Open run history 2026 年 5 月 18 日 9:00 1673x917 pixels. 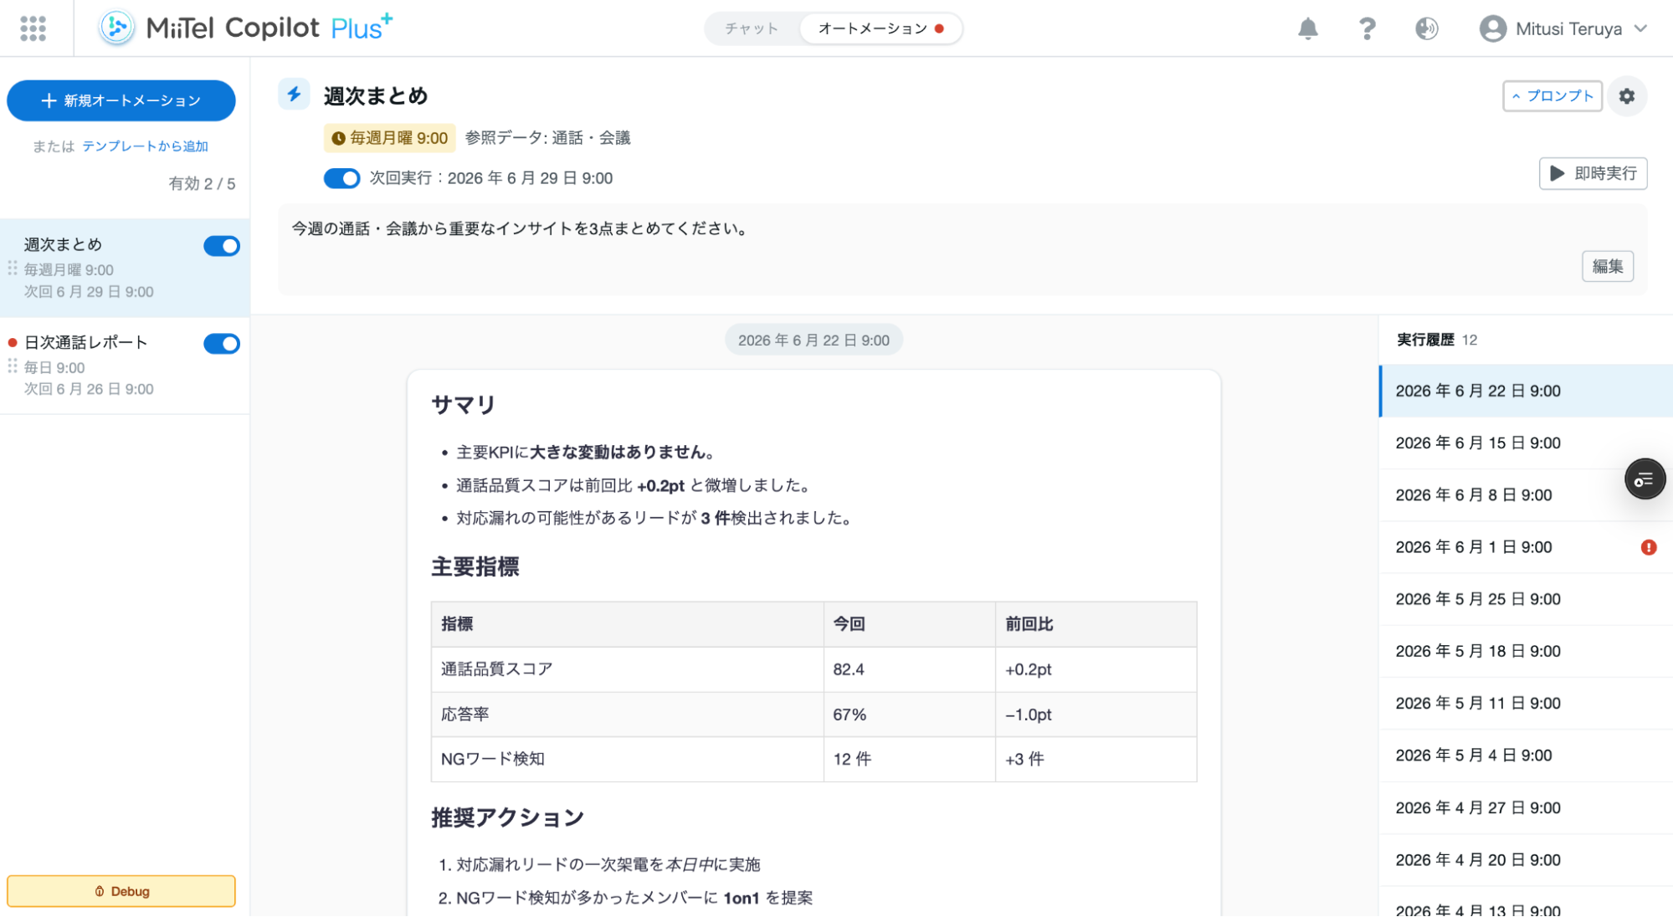pos(1526,651)
